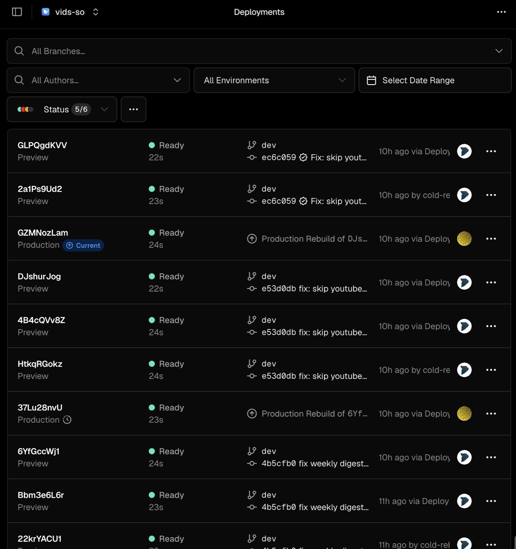516x549 pixels.
Task: Expand the All Authors chevron
Action: point(177,80)
